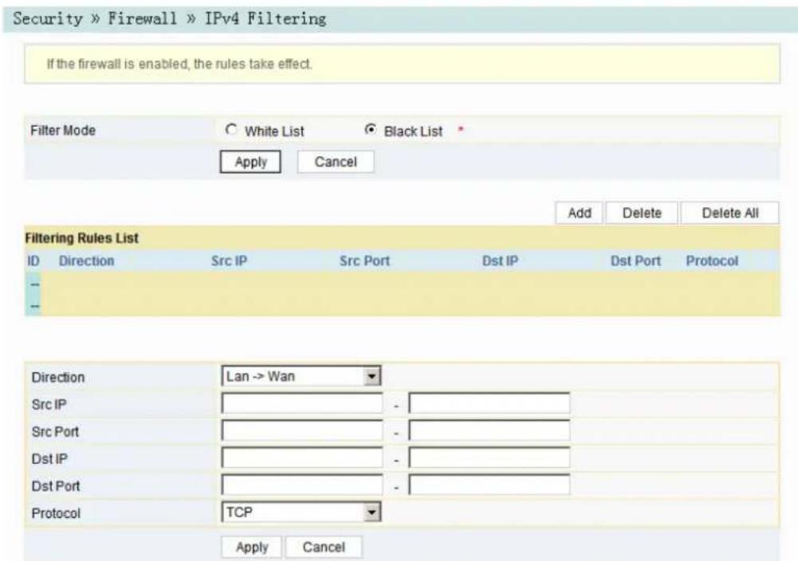Focus the Src IP end field
This screenshot has width=798, height=561.
(489, 404)
